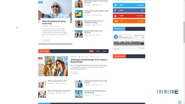185x104 pixels.
Task: Click the artist name link in SoundCloud player
Action: tap(120, 36)
